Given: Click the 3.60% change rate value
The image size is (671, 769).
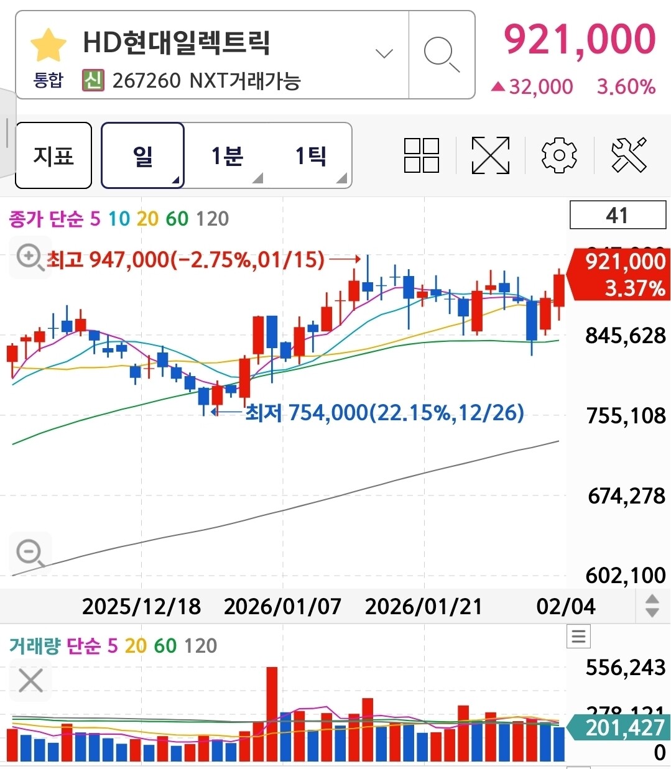Looking at the screenshot, I should coord(626,86).
